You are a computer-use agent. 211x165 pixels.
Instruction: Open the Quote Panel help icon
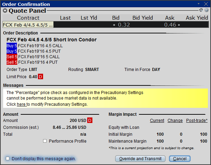click(207, 10)
